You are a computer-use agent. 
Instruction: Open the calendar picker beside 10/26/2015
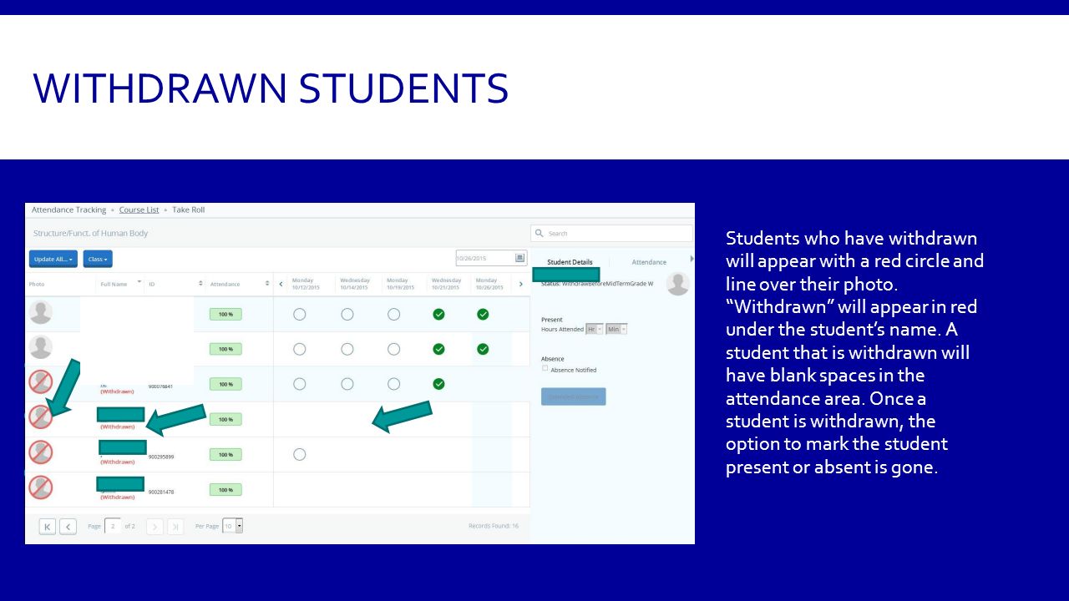[520, 258]
